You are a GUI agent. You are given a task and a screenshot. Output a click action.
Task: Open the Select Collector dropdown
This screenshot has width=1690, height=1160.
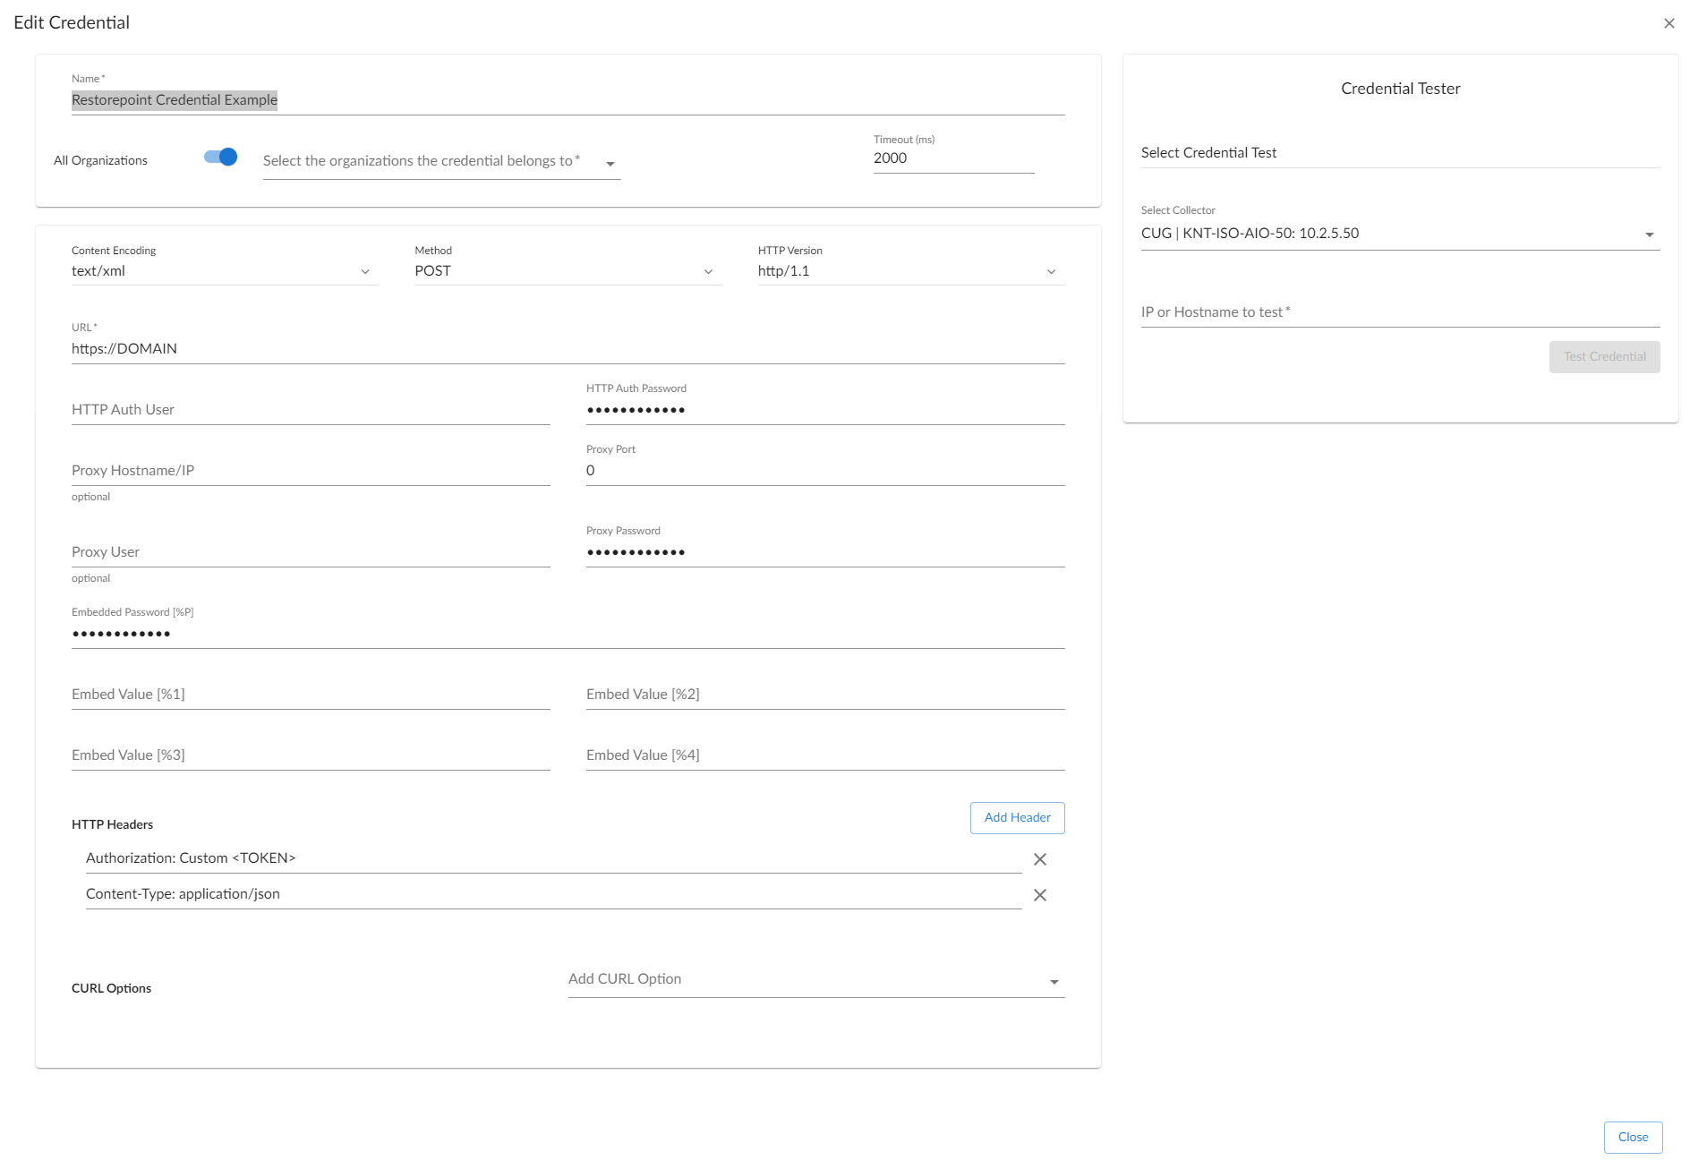pyautogui.click(x=1650, y=234)
